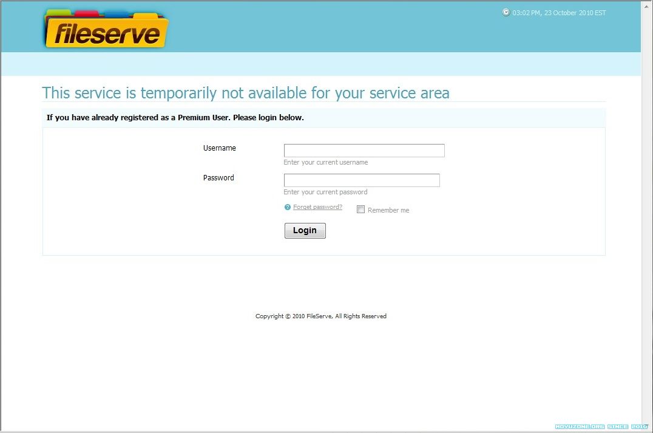Screen dimensions: 653x433
Task: Submit the form with Login button
Action: 305,230
